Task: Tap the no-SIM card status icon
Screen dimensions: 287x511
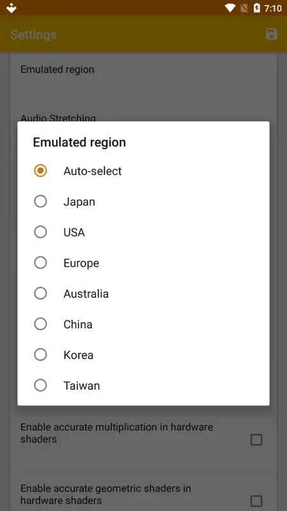Action: 244,8
